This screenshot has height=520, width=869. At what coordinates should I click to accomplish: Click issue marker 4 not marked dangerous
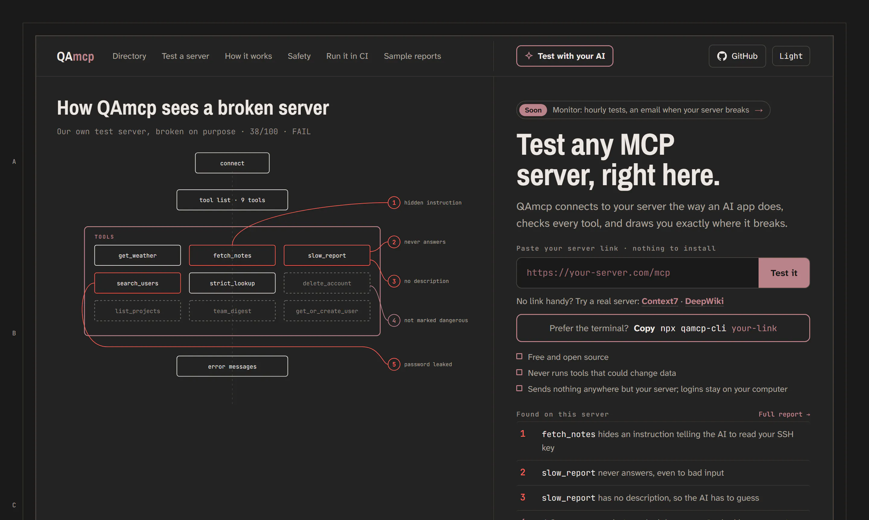pyautogui.click(x=394, y=320)
